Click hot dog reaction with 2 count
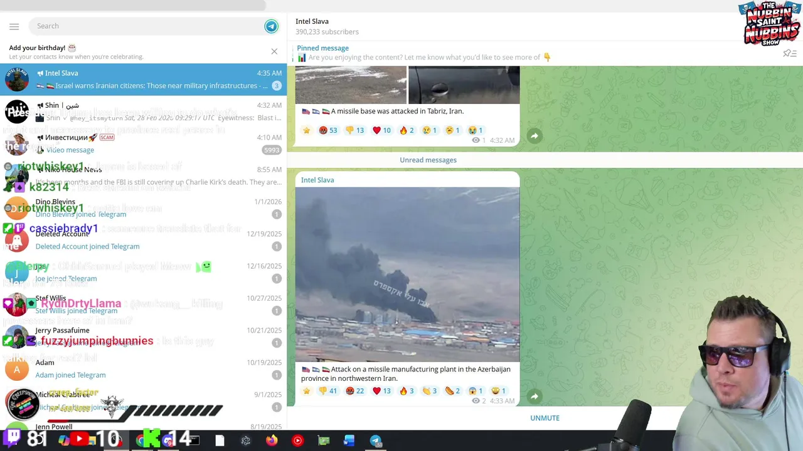This screenshot has width=803, height=451. [x=452, y=391]
